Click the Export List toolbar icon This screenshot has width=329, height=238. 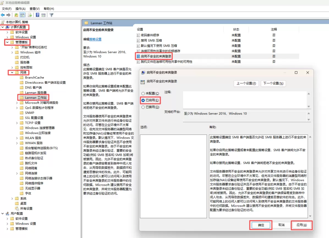[30, 15]
